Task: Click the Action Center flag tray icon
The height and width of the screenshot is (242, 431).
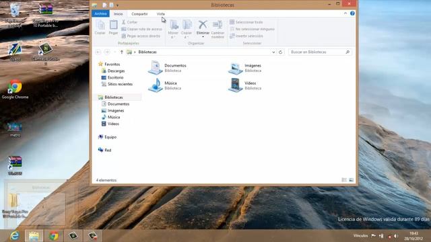Action: point(373,236)
